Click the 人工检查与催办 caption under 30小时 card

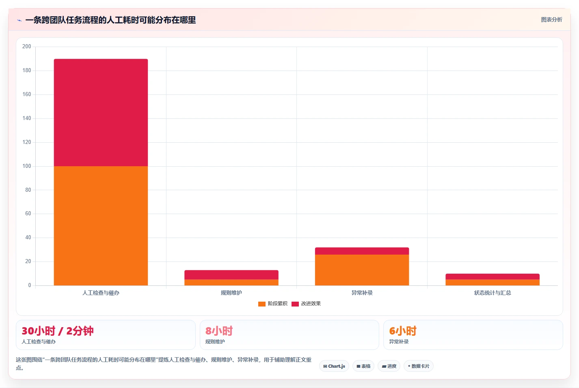(x=39, y=342)
